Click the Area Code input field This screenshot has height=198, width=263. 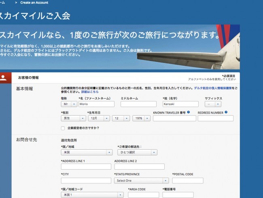143,195
